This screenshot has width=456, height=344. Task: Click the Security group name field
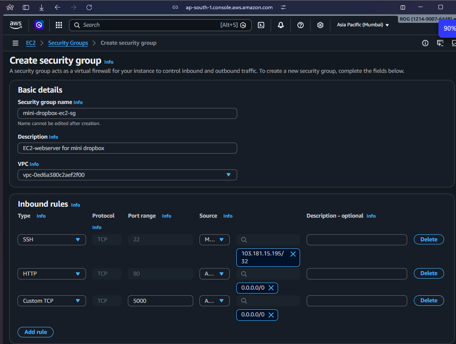[x=127, y=113]
